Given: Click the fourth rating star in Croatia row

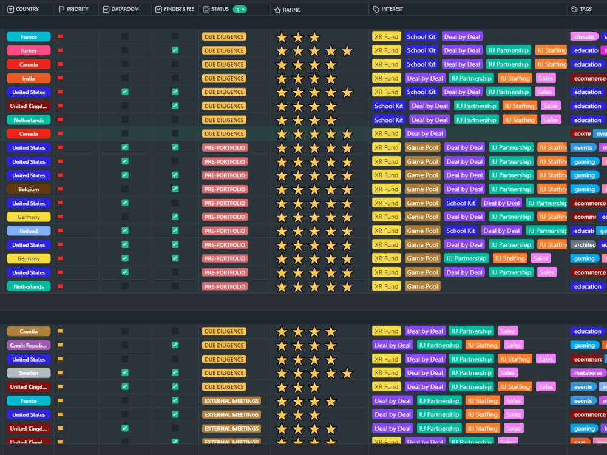Looking at the screenshot, I should point(331,332).
